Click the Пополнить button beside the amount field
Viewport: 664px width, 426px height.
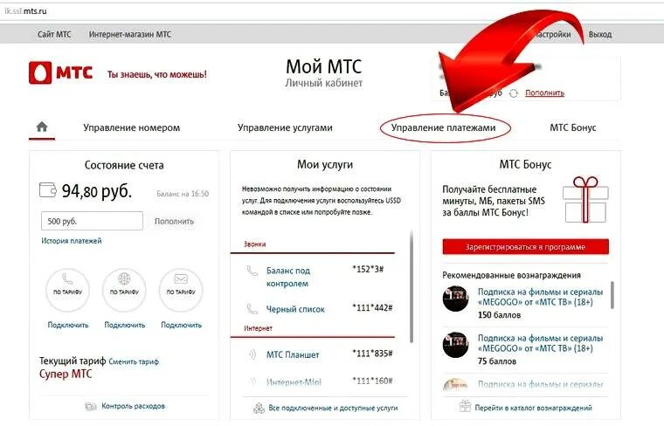pos(174,221)
